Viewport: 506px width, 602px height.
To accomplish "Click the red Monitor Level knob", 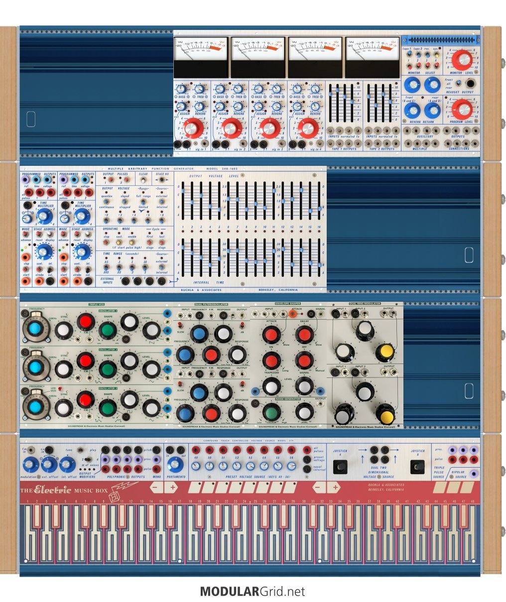I will pyautogui.click(x=462, y=61).
